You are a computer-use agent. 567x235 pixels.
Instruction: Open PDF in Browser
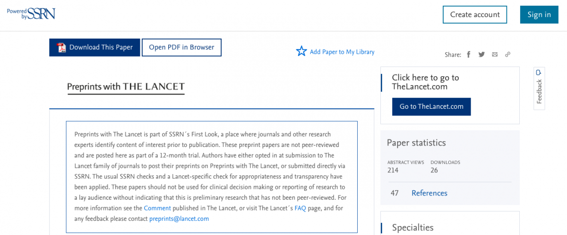[181, 48]
